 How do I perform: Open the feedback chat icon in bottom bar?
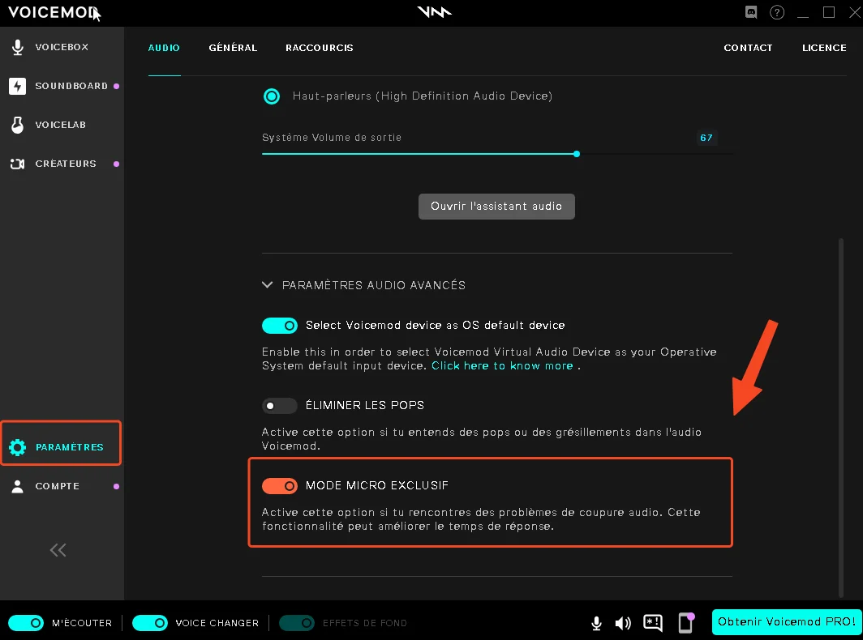click(653, 622)
